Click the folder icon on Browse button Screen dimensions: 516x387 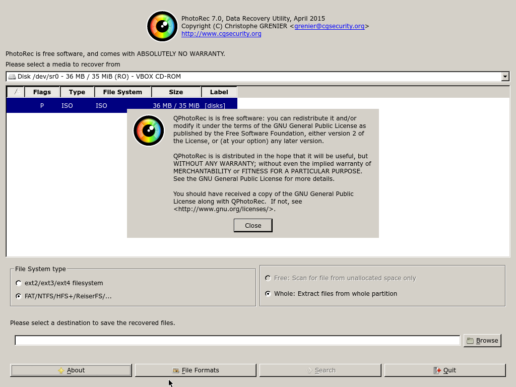470,341
